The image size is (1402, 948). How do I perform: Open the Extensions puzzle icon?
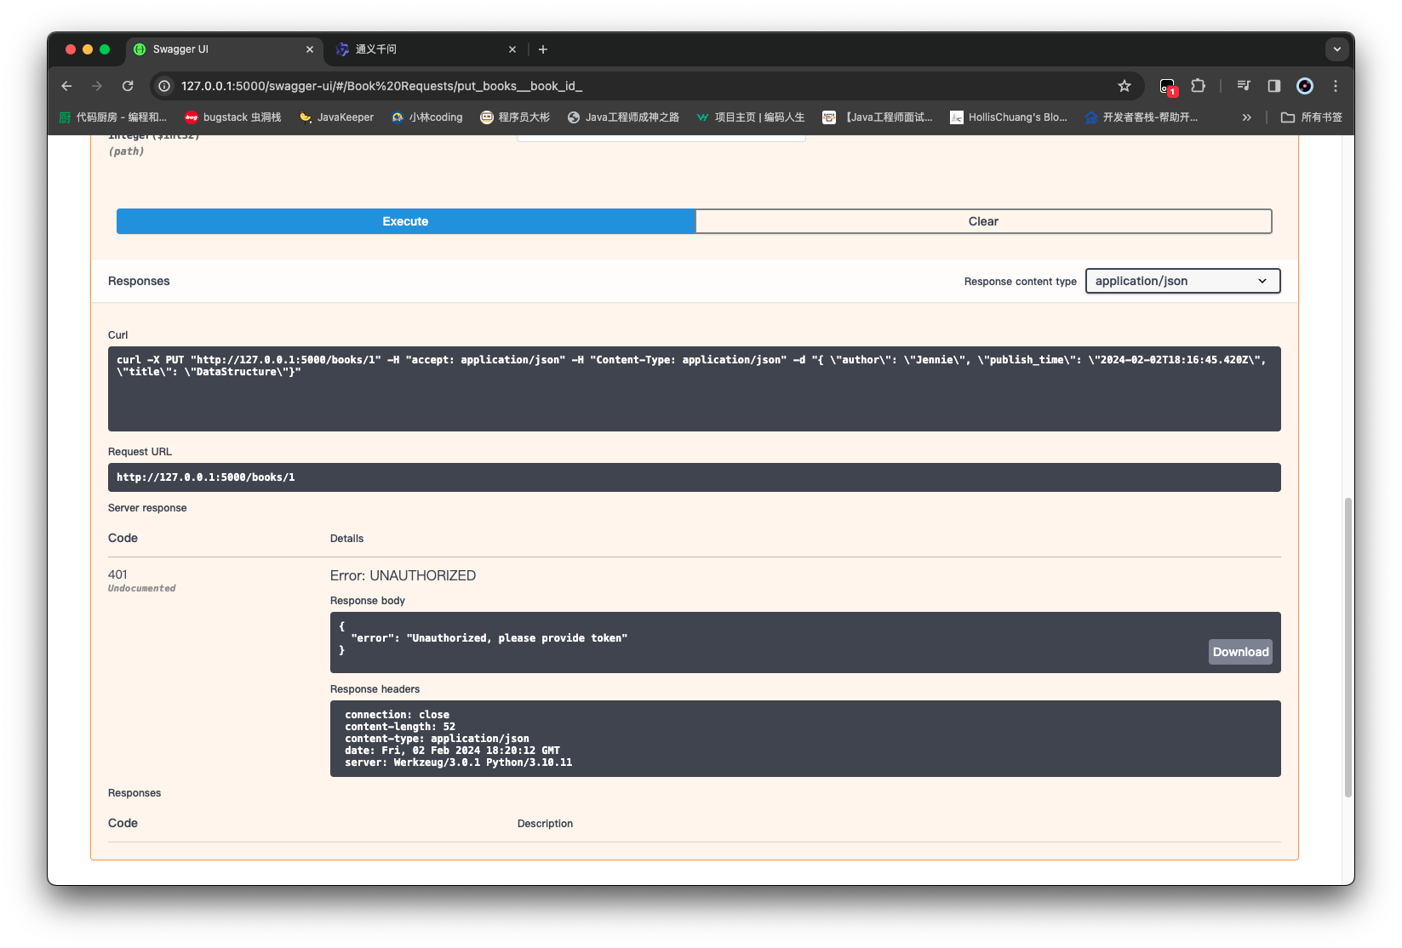point(1199,86)
